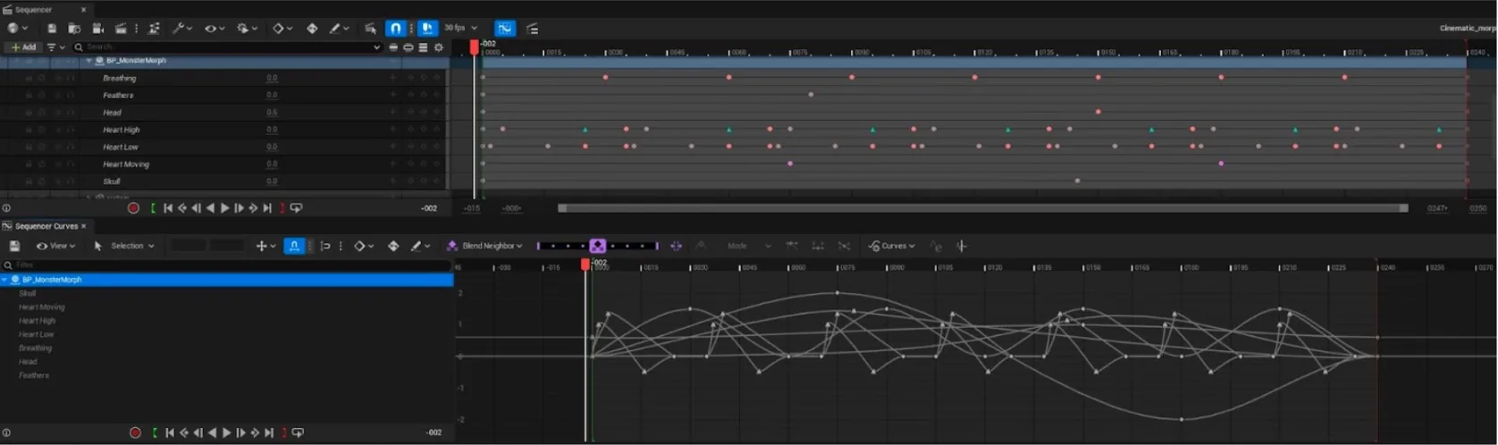Click the settings gear beside track search

tap(438, 47)
